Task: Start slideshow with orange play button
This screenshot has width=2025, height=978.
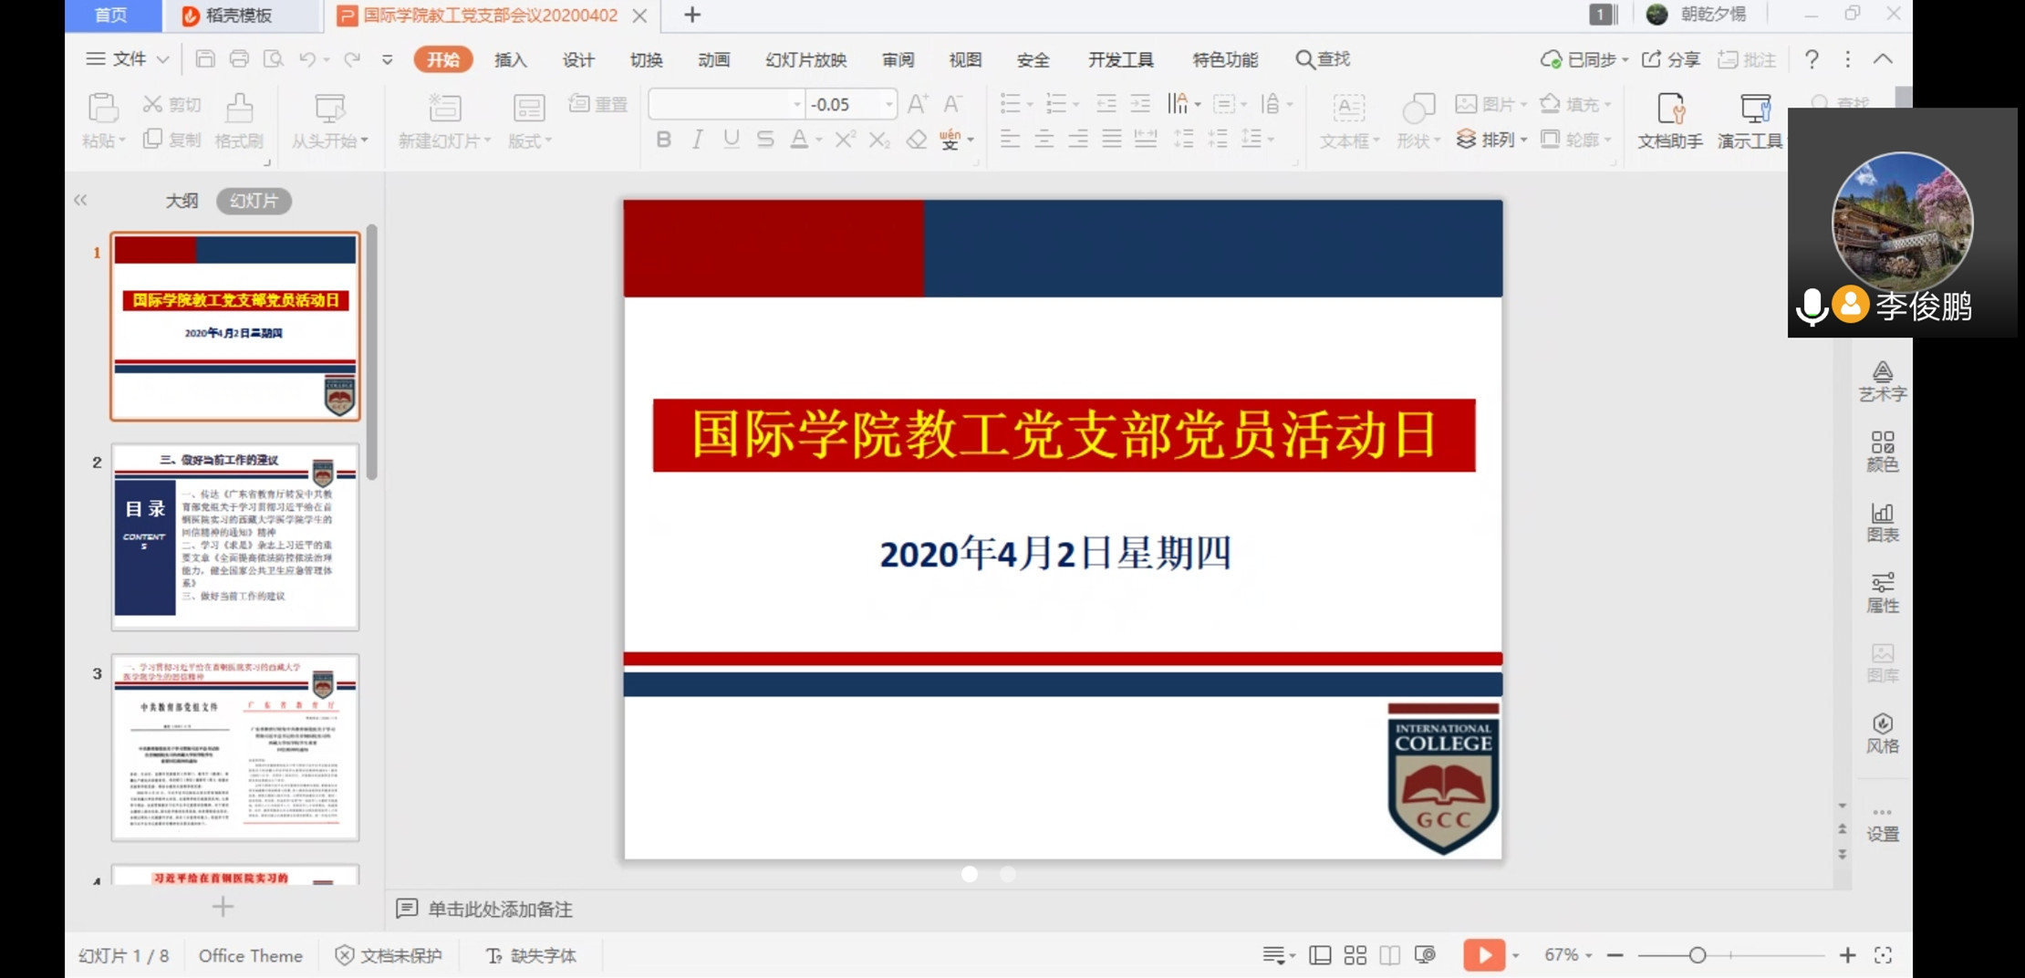Action: (x=1483, y=955)
